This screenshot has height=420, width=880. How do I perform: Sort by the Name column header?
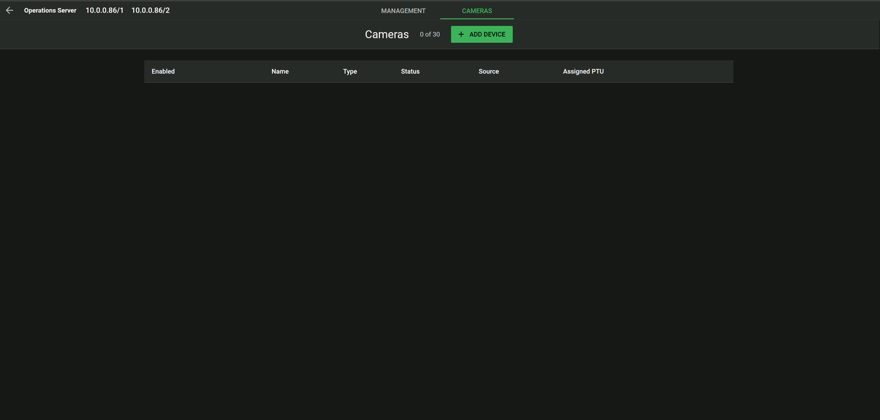[280, 72]
